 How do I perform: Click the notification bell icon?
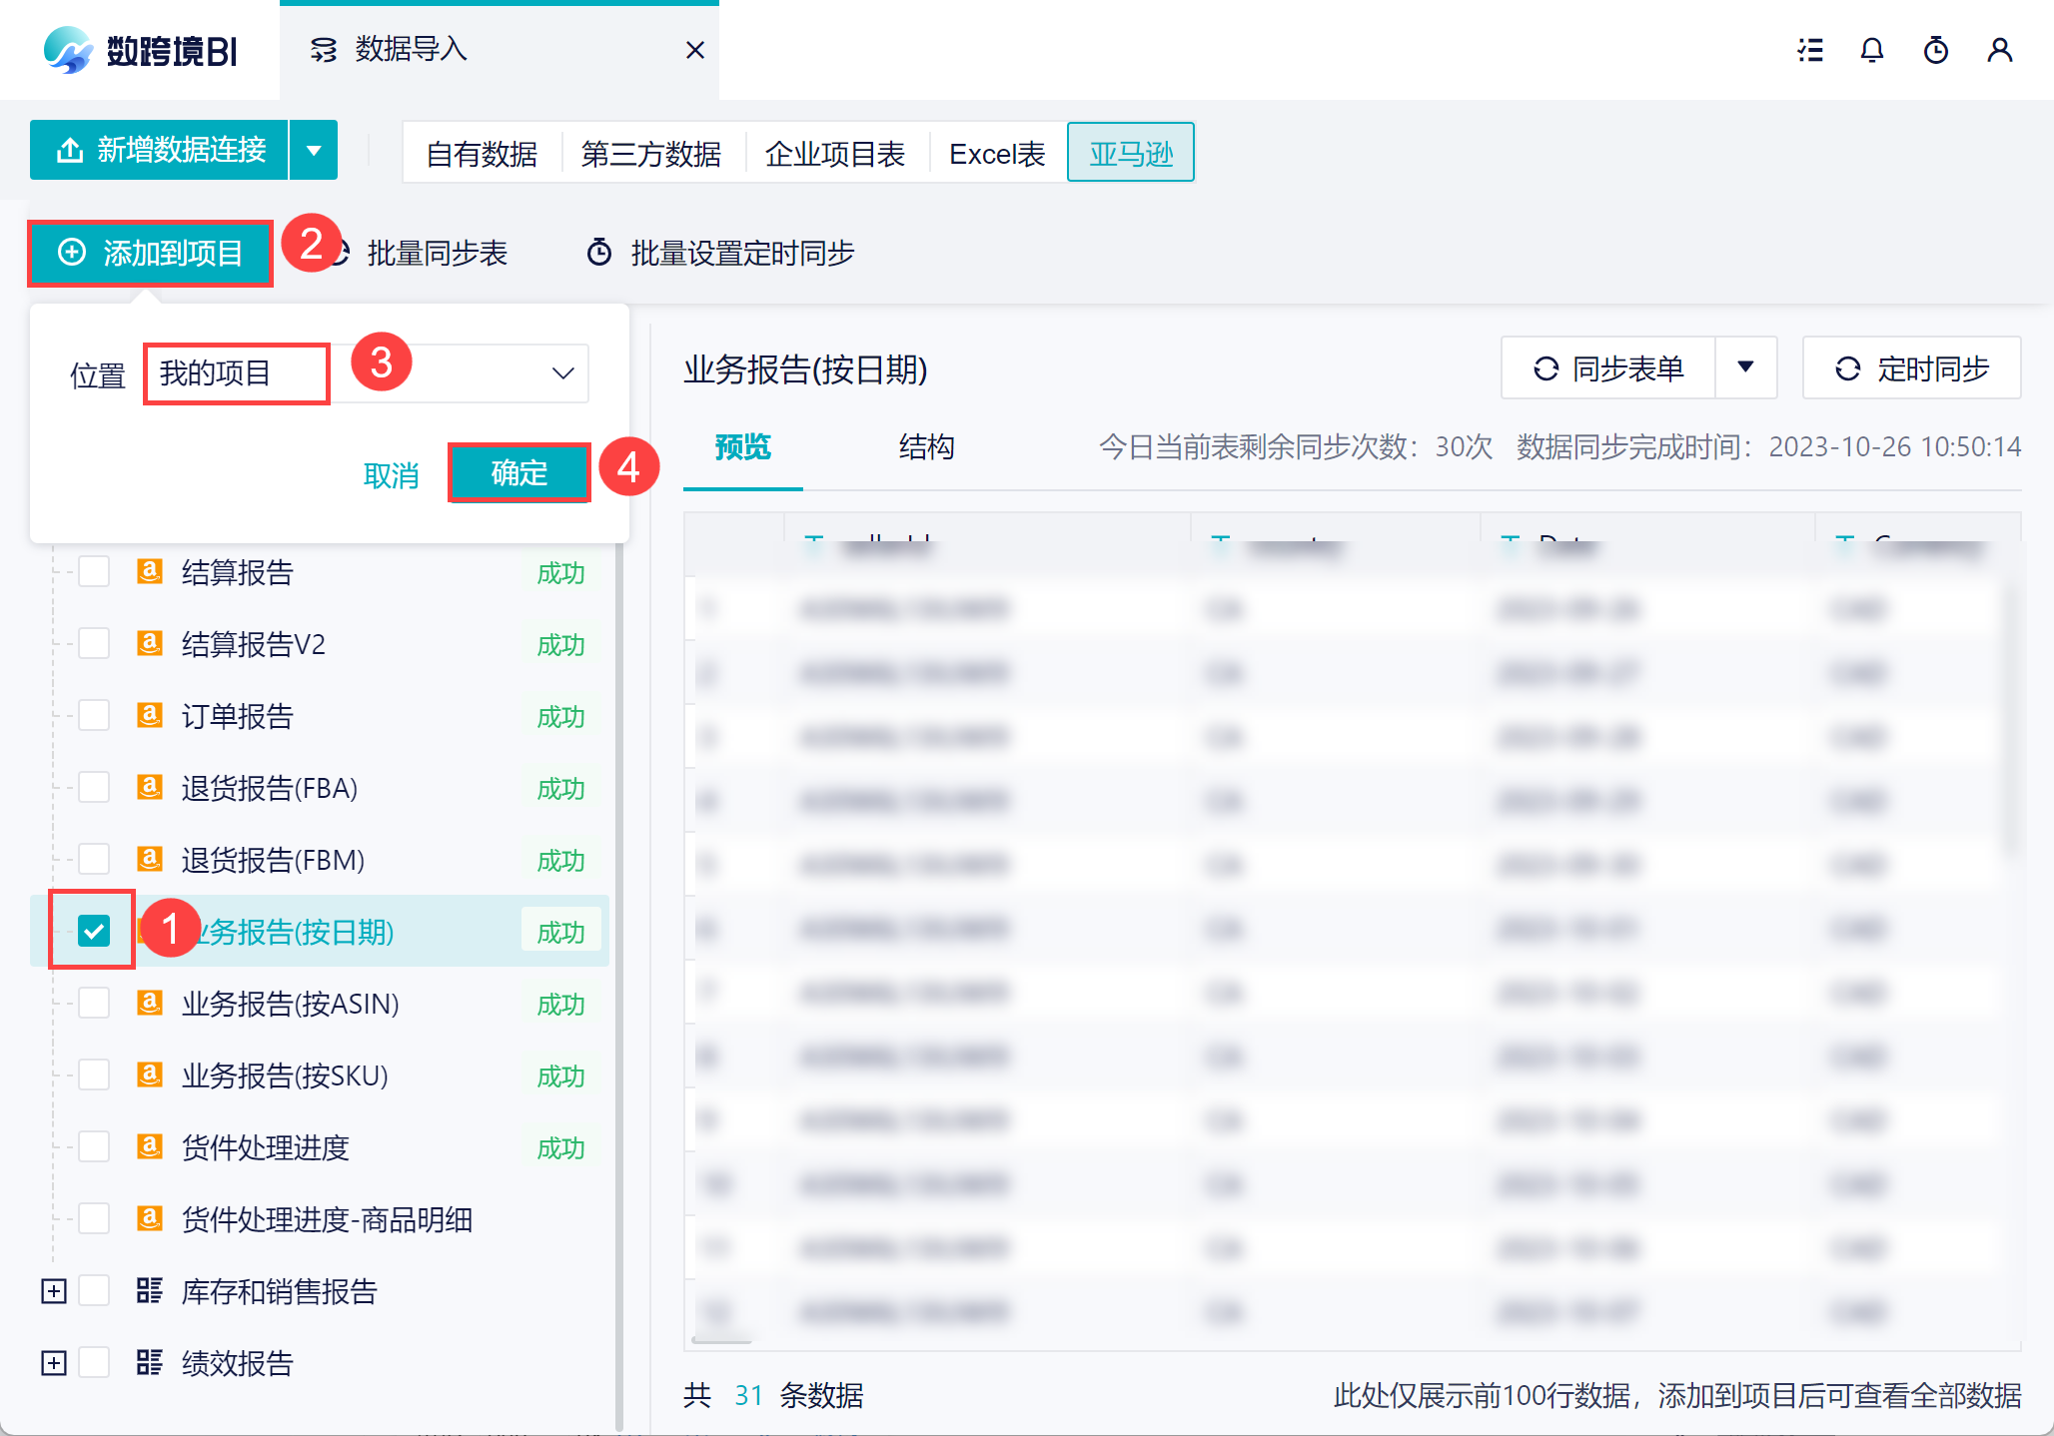1872,51
